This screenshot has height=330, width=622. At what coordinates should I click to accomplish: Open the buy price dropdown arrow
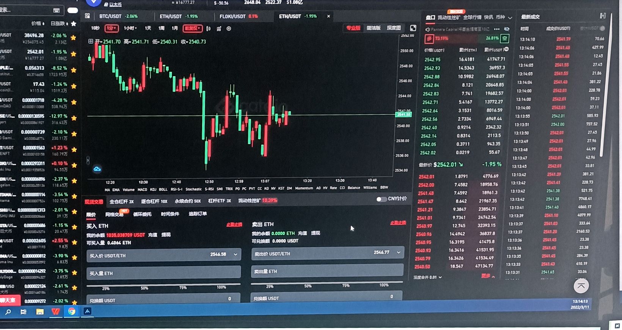(x=235, y=255)
